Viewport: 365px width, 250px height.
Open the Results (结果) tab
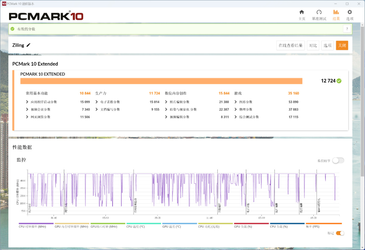pos(336,15)
